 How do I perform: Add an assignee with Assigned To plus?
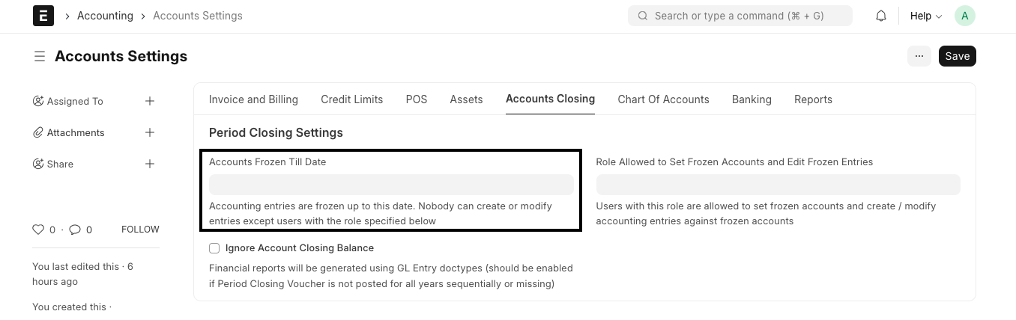coord(150,101)
